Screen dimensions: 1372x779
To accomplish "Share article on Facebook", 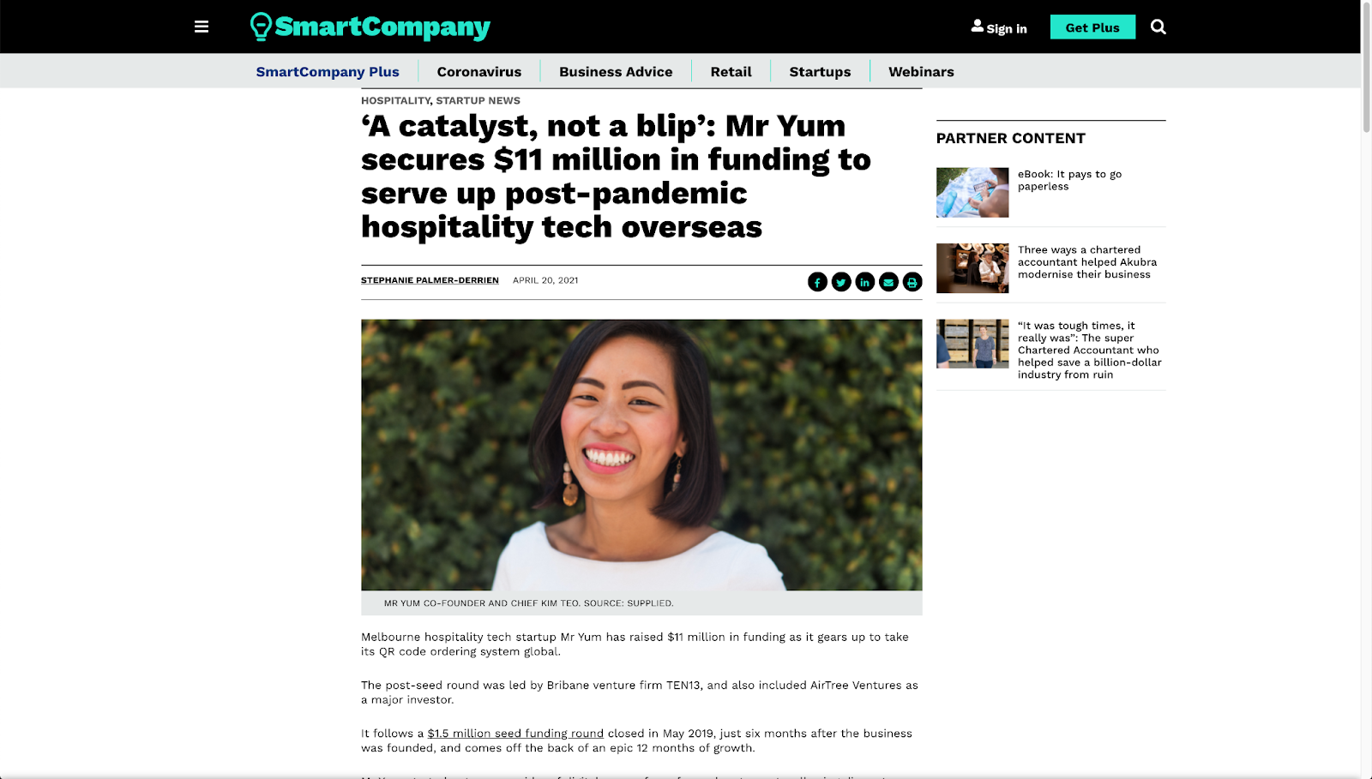I will point(817,282).
